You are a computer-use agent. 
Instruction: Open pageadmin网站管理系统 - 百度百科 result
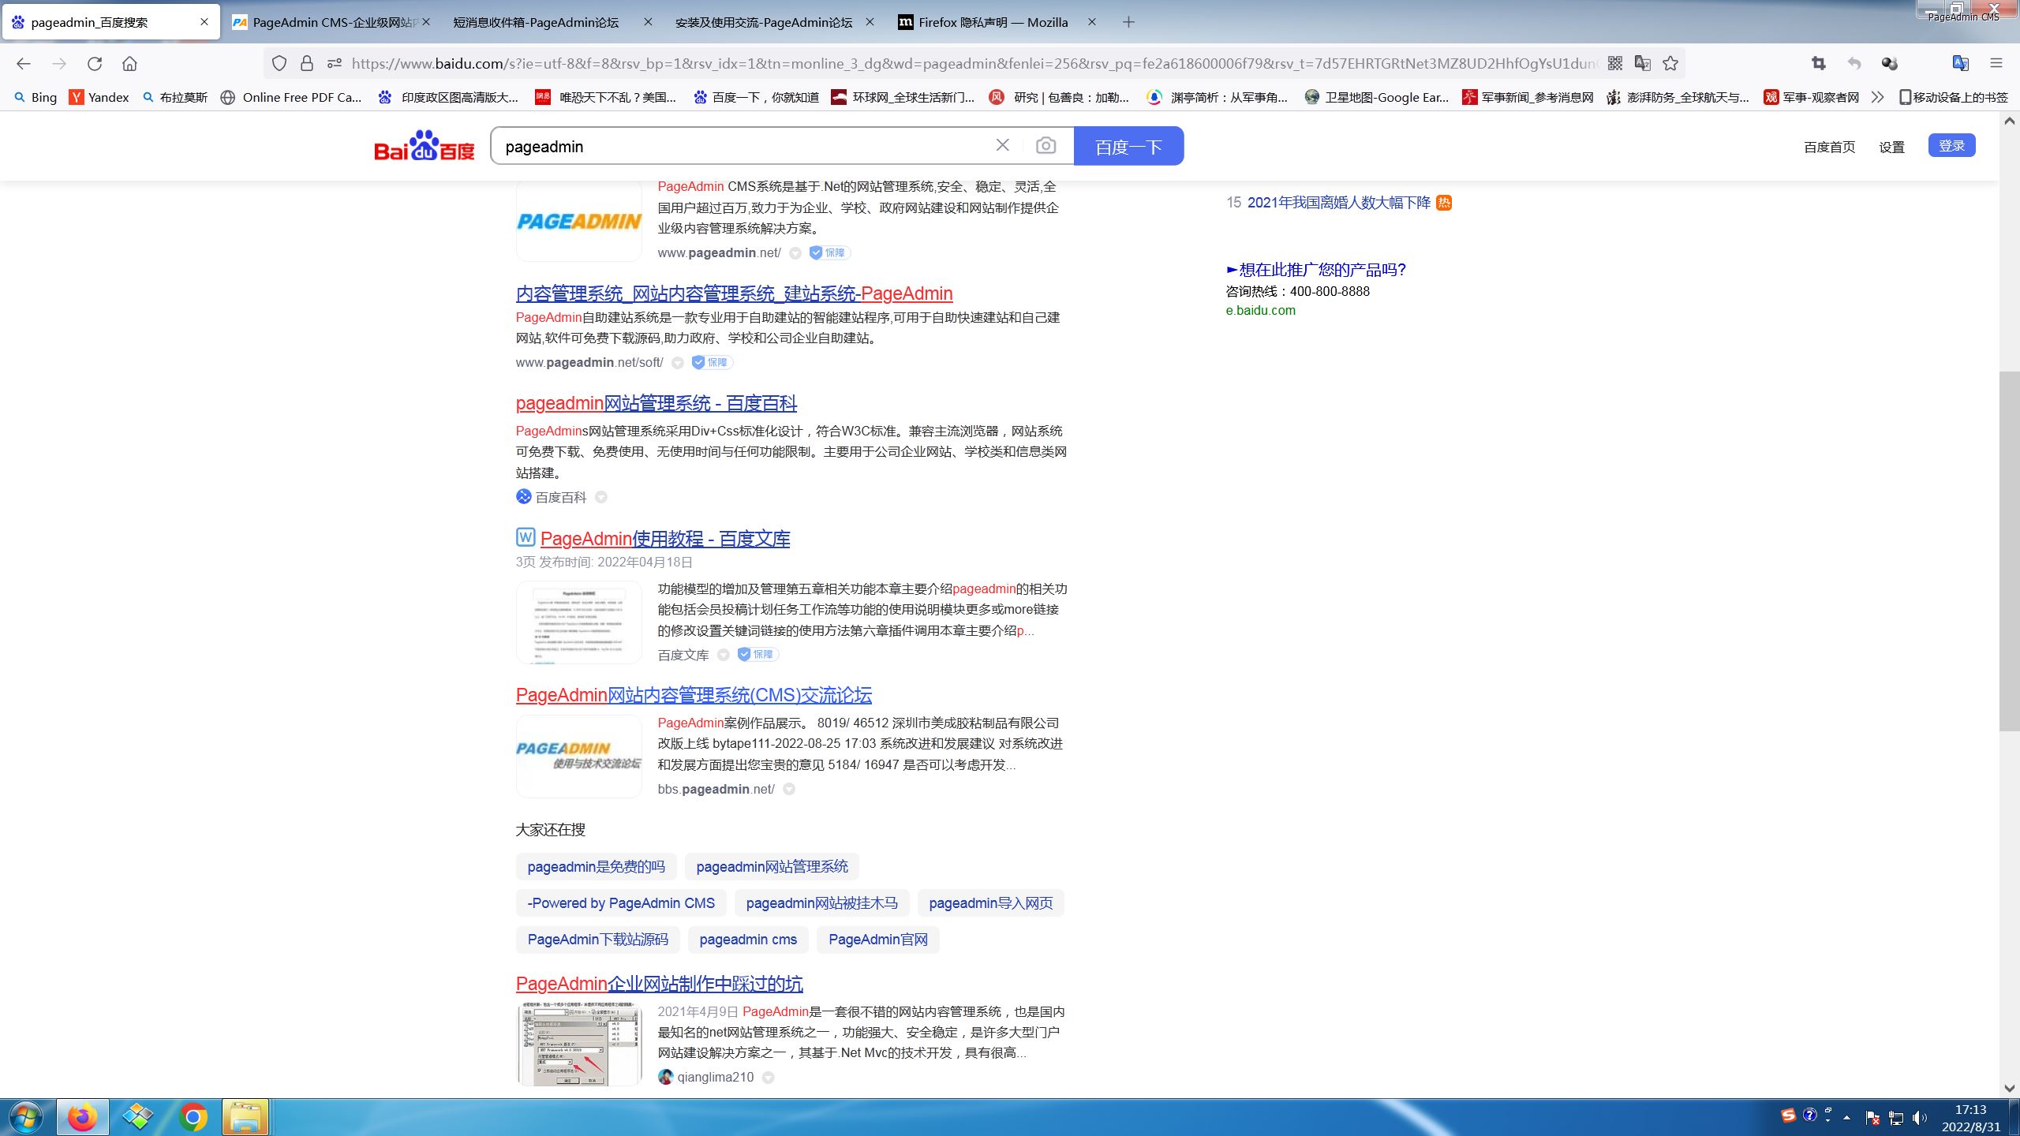coord(656,403)
